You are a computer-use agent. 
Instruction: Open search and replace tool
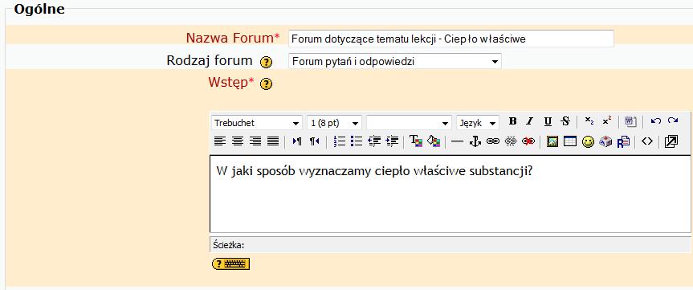click(623, 141)
